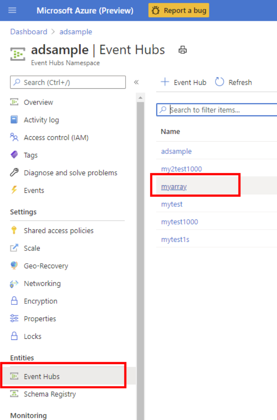The image size is (277, 420).
Task: Click the Report a bug button
Action: point(179,10)
